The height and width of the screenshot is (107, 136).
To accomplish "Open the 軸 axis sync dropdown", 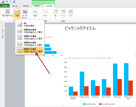I will tap(55, 14).
